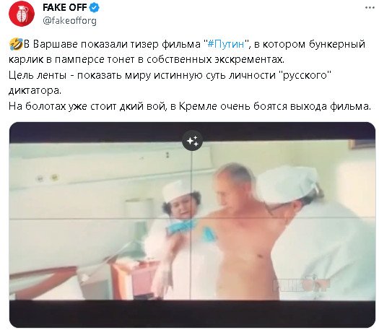
Task: Open the video thumbnail preview
Action: [x=193, y=225]
